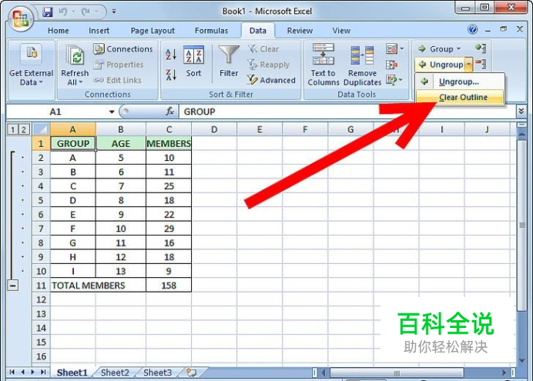Screen dimensions: 533x381
Task: Click the TOTAL MEMBERS cell
Action: [98, 286]
